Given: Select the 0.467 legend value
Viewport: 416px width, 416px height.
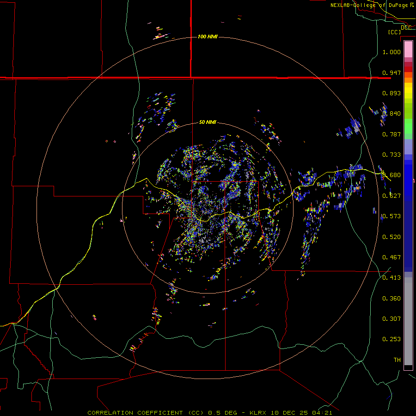Looking at the screenshot, I should pos(392,257).
